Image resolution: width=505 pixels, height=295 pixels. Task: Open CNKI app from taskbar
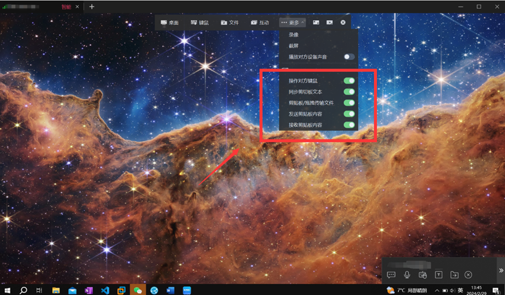pos(187,290)
